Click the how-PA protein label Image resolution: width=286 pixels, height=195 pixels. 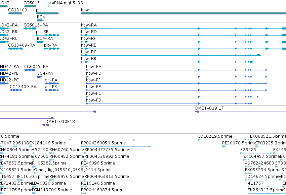(x=94, y=67)
